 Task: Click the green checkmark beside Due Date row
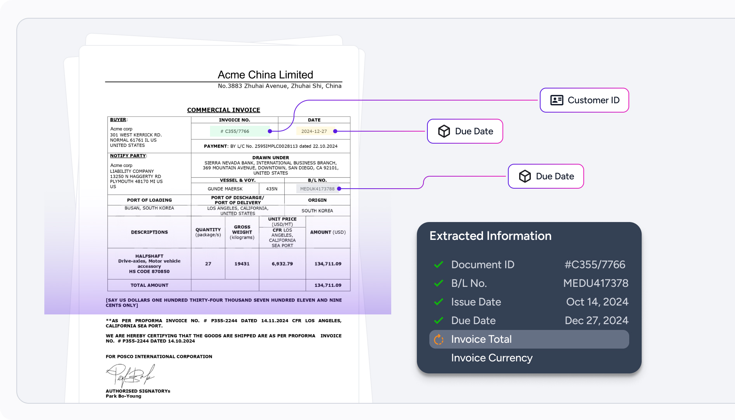point(439,321)
